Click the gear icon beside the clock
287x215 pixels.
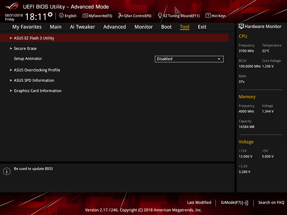[50, 15]
